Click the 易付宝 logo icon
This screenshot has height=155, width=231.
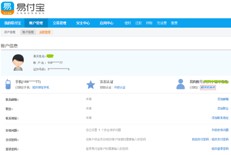(8, 7)
